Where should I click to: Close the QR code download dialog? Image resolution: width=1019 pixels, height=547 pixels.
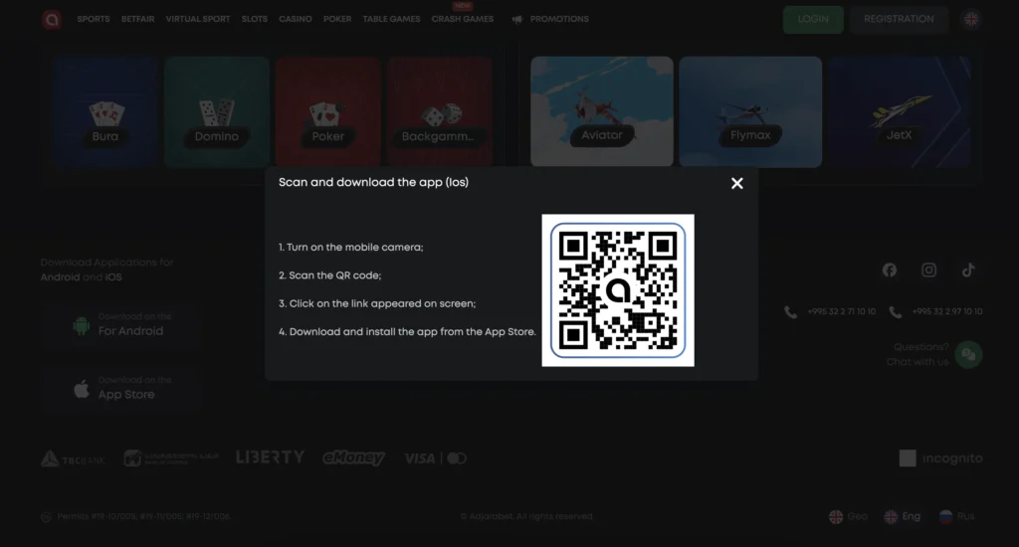736,183
